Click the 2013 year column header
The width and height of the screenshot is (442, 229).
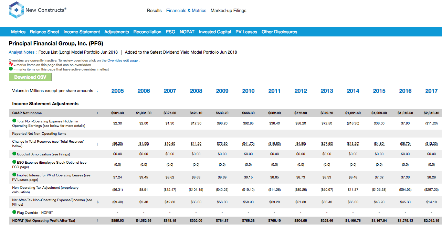(327, 91)
